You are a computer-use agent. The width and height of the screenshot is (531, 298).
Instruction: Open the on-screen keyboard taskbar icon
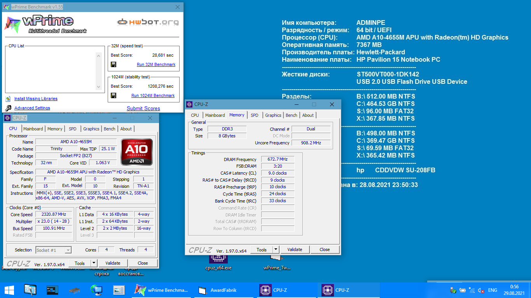pos(30,290)
